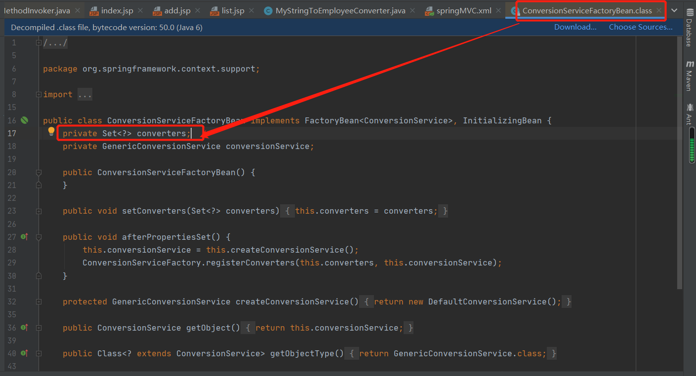Screen dimensions: 696x376
Task: Click 'InitializingBean' in the class declaration
Action: pyautogui.click(x=502, y=120)
